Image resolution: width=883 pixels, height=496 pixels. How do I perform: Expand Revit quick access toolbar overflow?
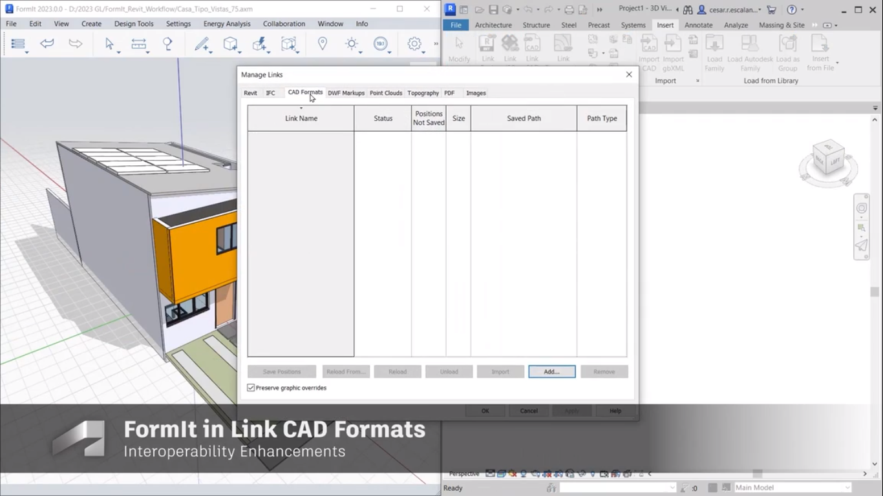pos(599,10)
